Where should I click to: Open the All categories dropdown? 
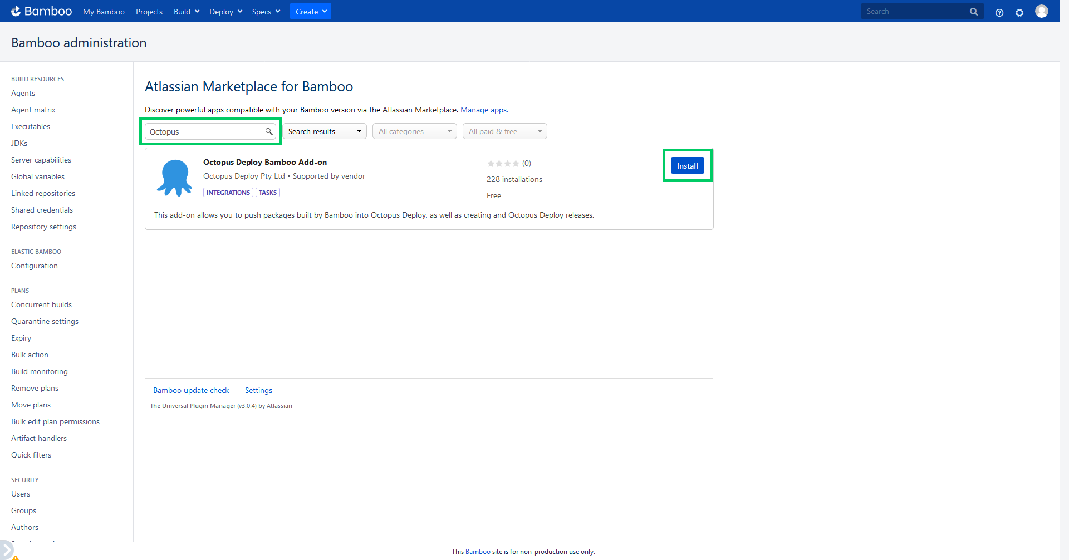pyautogui.click(x=415, y=131)
